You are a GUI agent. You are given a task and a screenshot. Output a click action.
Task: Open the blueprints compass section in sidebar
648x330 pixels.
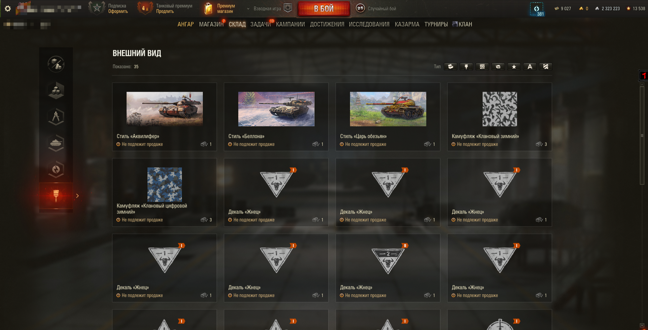point(56,117)
